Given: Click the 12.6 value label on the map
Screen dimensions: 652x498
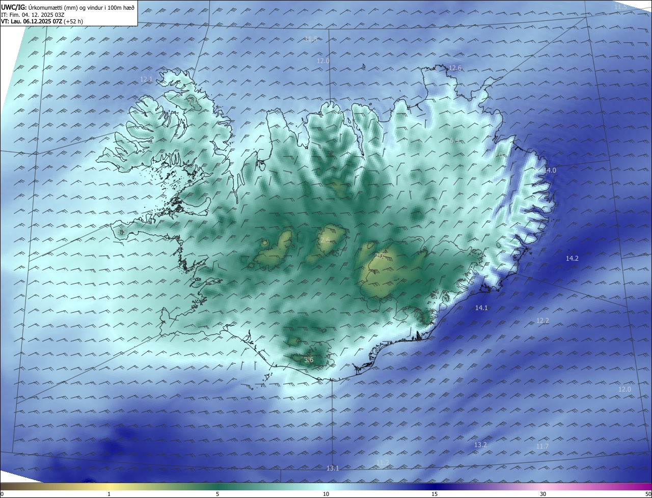Looking at the screenshot, I should point(455,68).
